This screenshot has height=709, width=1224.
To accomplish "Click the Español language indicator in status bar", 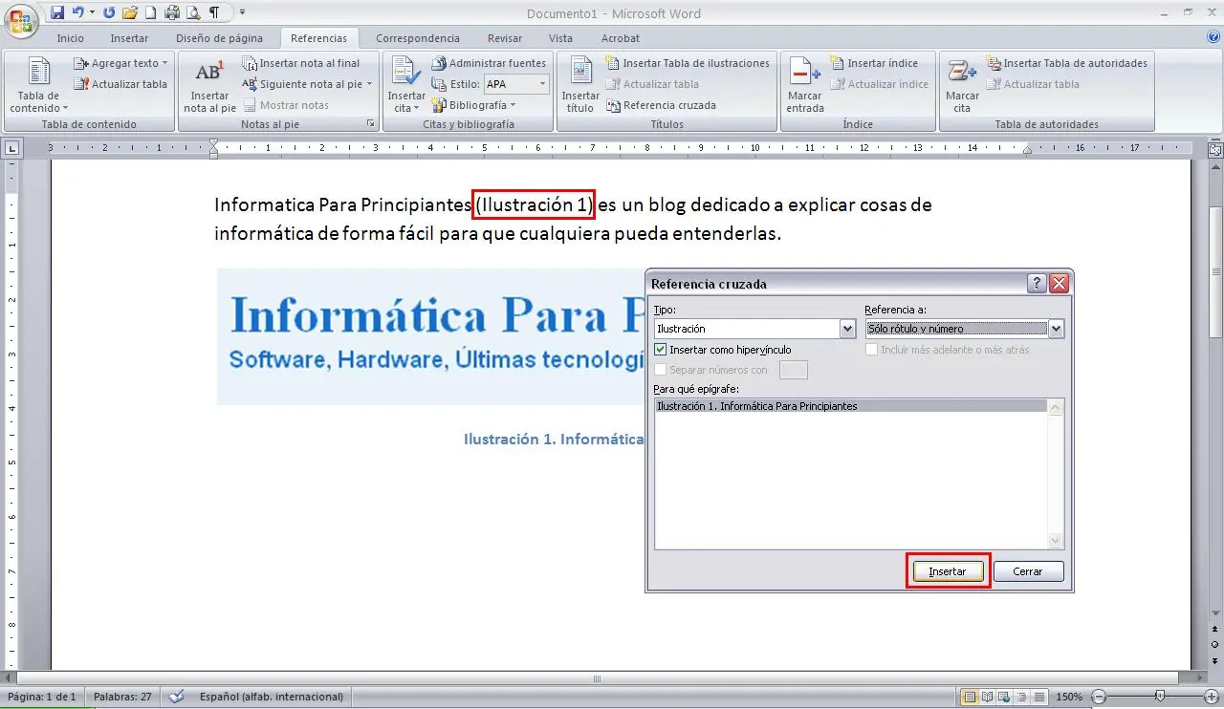I will point(272,697).
